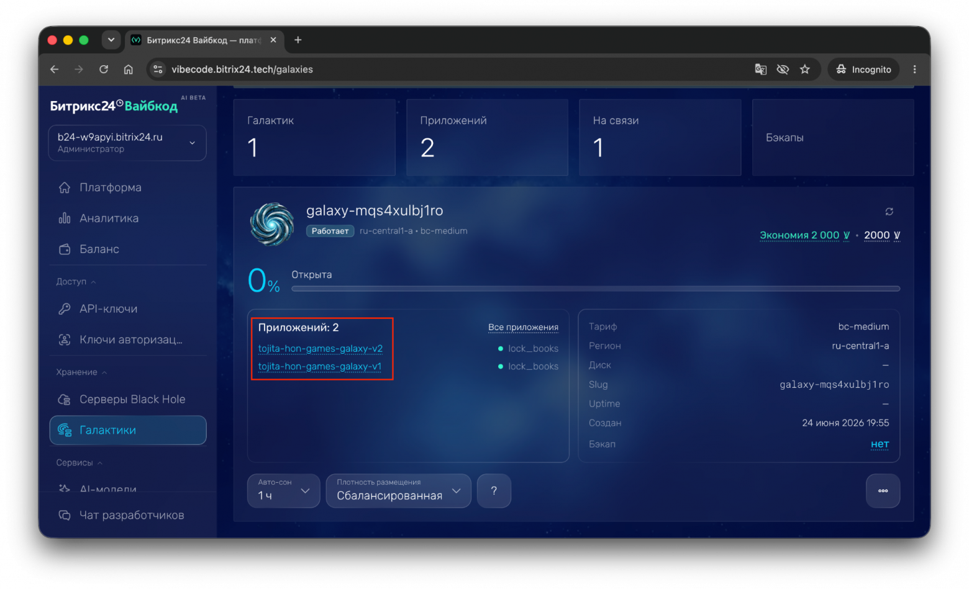Viewport: 969px width, 589px height.
Task: Open a new browser tab with plus
Action: (x=298, y=40)
